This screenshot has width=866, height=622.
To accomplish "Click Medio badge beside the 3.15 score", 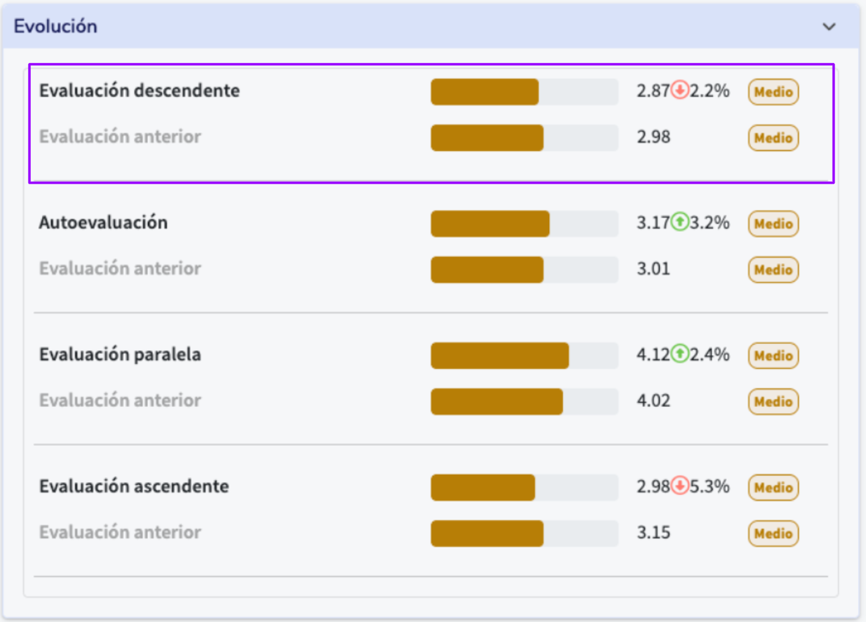I will 773,533.
